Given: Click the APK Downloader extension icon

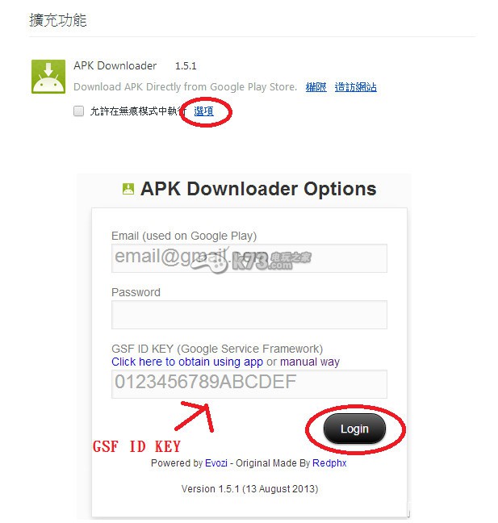Looking at the screenshot, I should coord(48,77).
